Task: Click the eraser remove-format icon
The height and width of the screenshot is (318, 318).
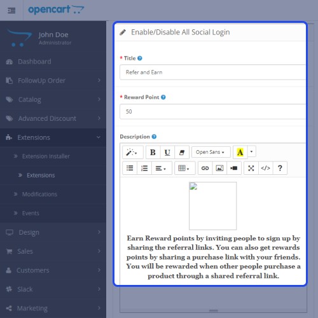Action: (182, 152)
